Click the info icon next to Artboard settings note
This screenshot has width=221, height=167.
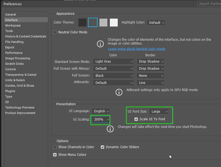coord(119,92)
